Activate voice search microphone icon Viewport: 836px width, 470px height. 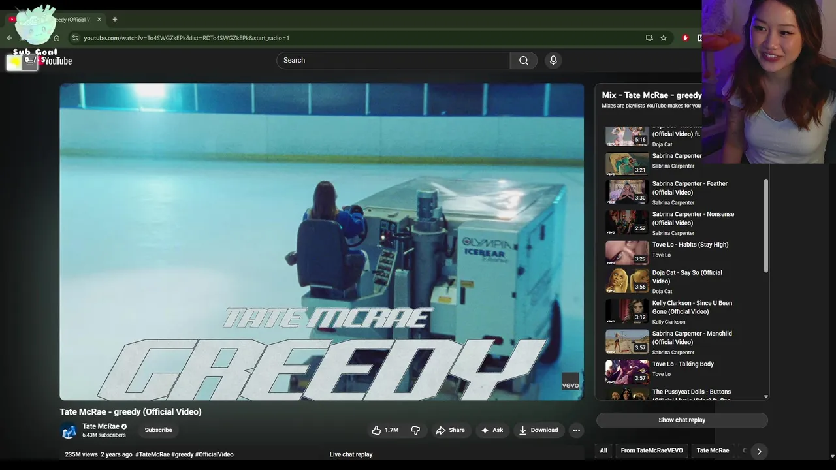point(553,60)
